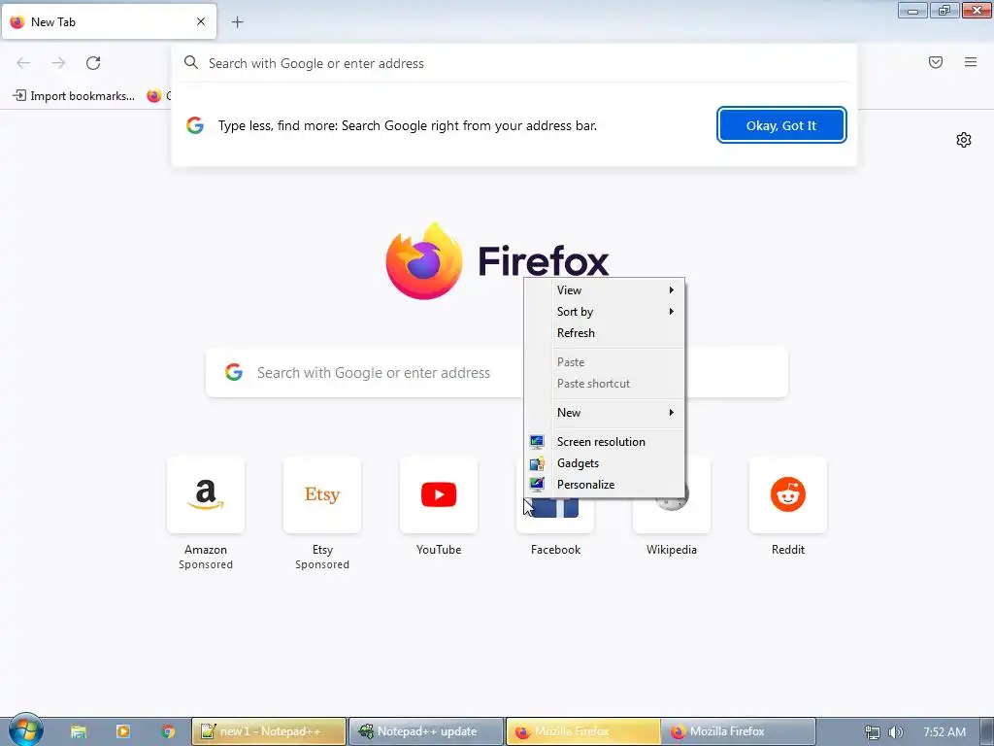Focus the address bar search field

click(514, 63)
